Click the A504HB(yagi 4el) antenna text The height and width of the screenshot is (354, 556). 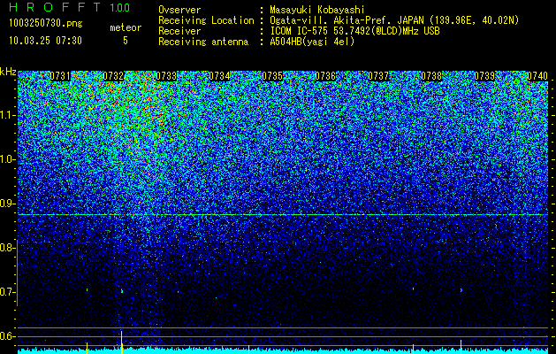tap(312, 42)
